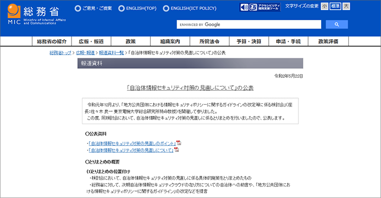Image resolution: width=381 pixels, height=198 pixels.
Task: Click the date 令和02年5月22日
Action: click(x=288, y=76)
